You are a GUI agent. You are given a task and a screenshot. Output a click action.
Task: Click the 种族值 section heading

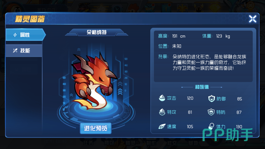[x=202, y=87]
